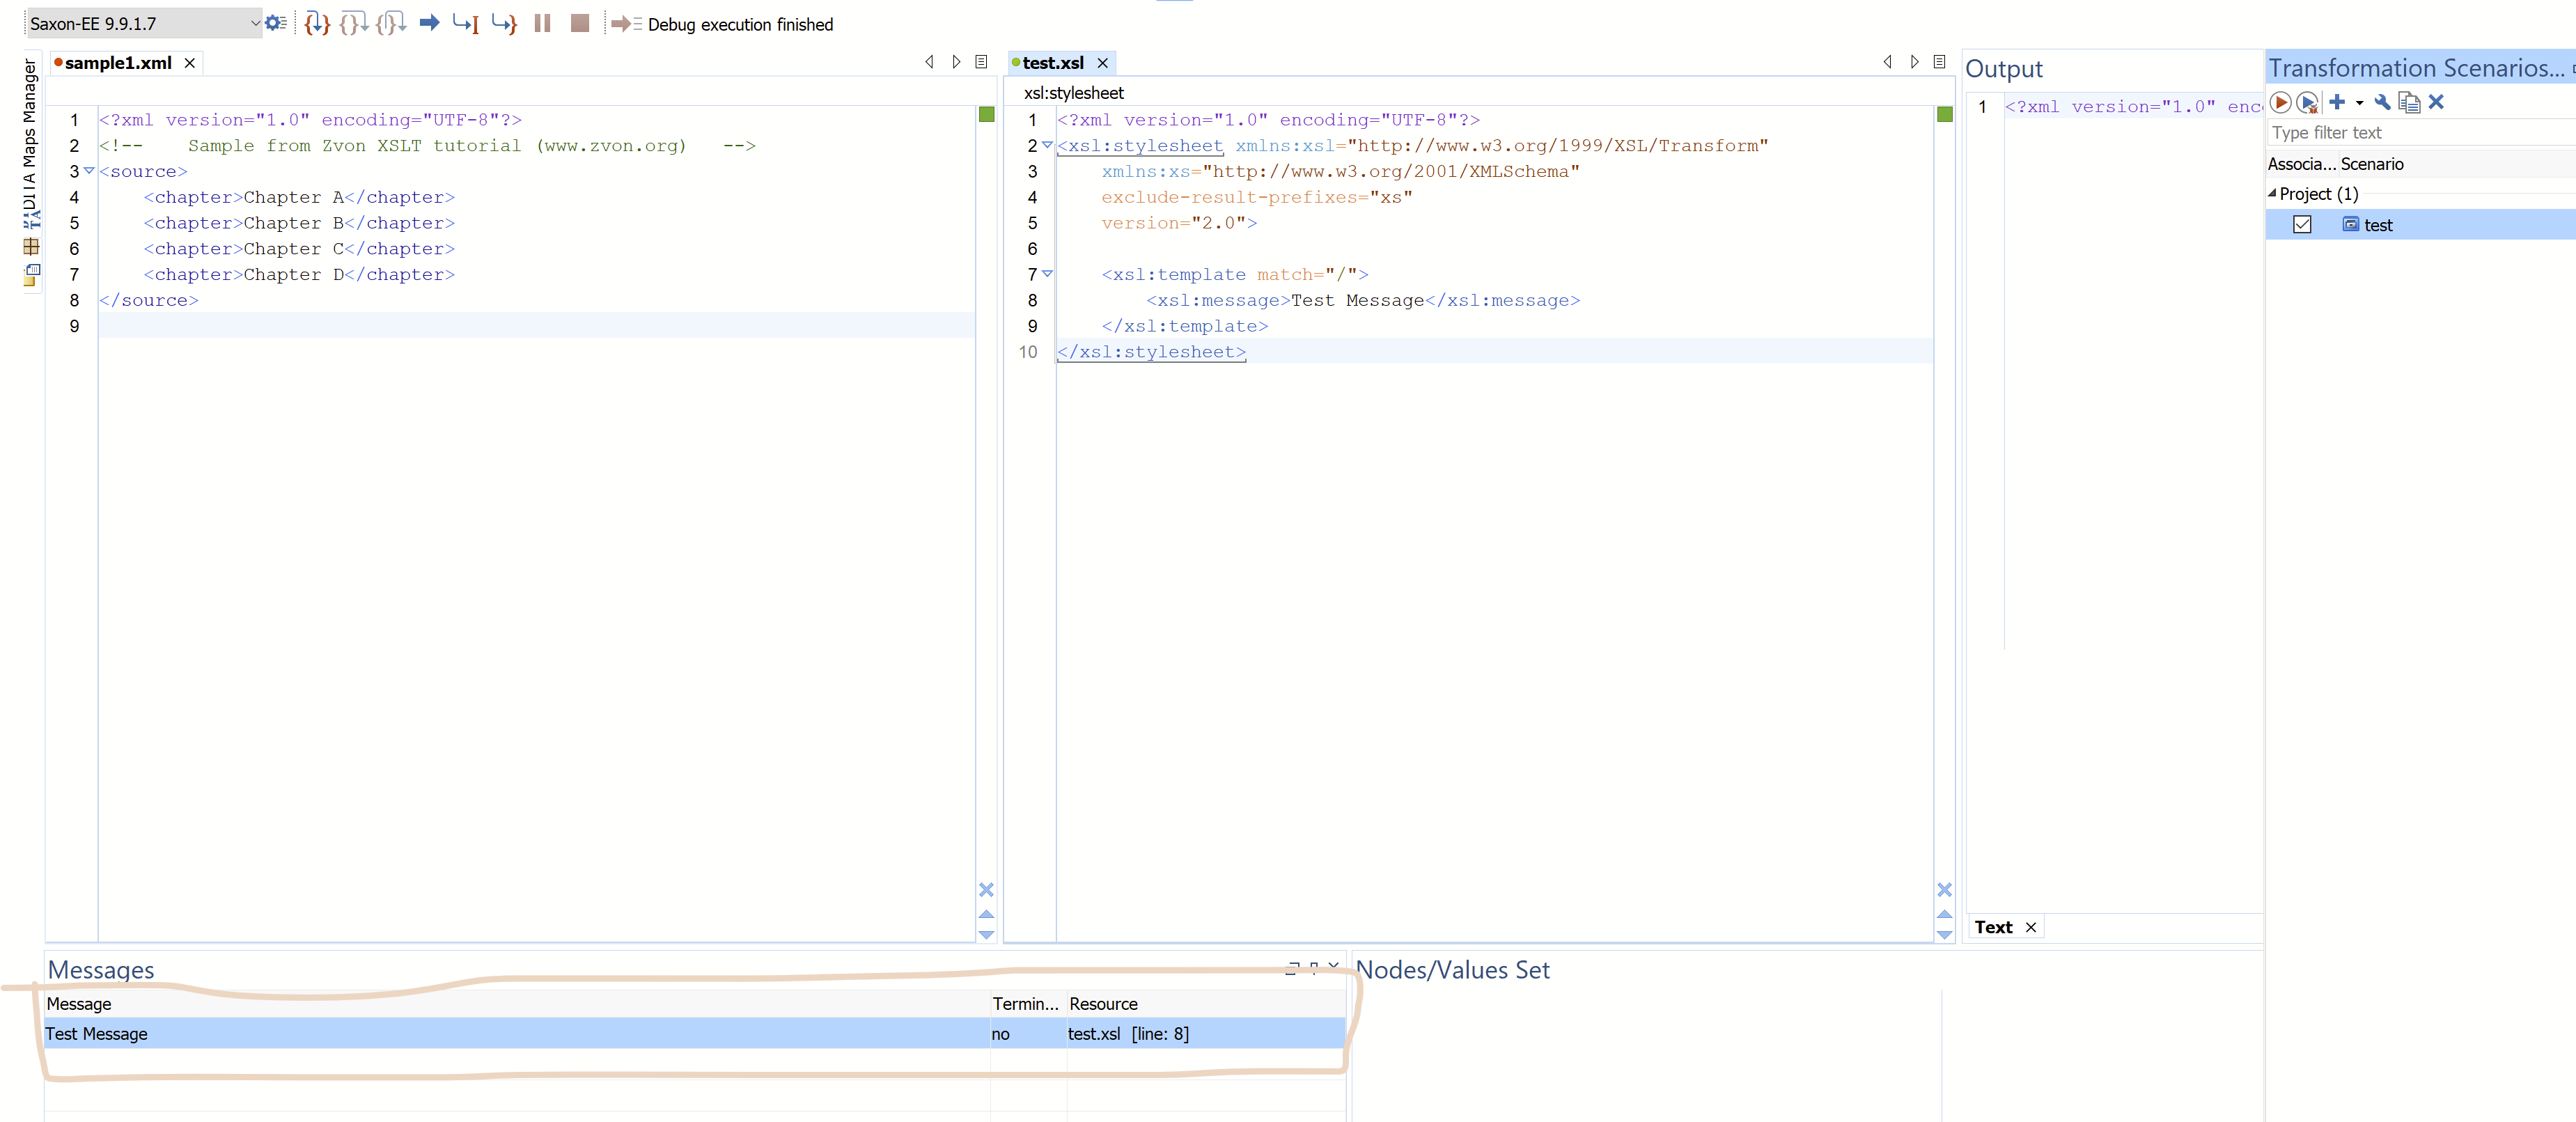Image resolution: width=2576 pixels, height=1122 pixels.
Task: Click the Run to End icon
Action: click(505, 23)
